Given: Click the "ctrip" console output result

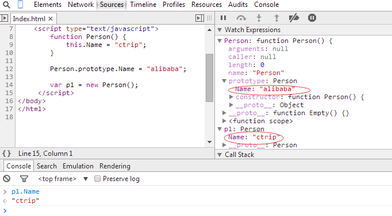Looking at the screenshot, I should pos(25,201).
